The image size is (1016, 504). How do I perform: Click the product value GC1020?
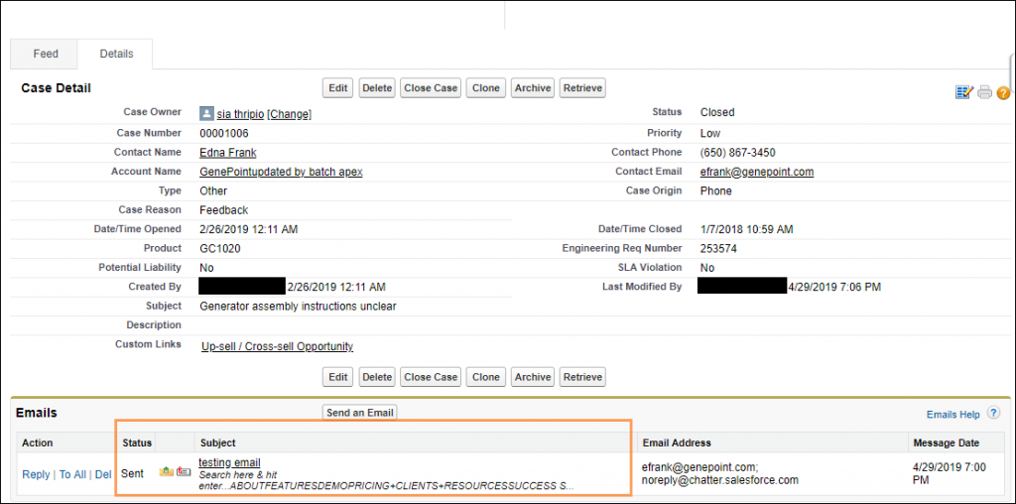(220, 249)
